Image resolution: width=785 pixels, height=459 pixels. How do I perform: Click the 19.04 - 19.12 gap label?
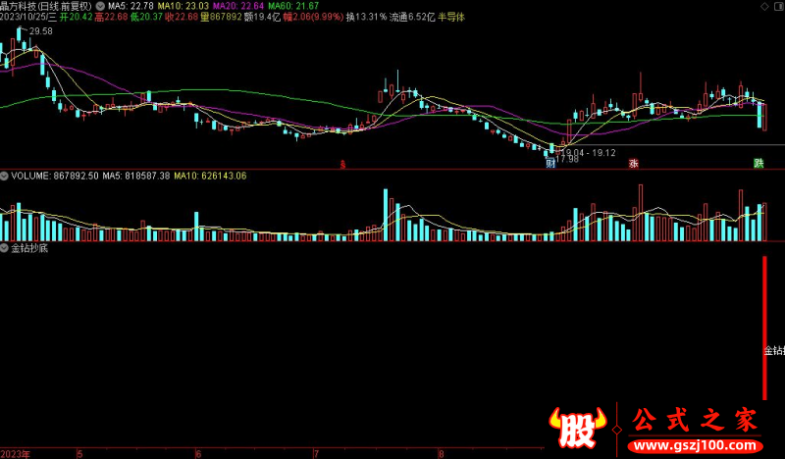pos(589,153)
